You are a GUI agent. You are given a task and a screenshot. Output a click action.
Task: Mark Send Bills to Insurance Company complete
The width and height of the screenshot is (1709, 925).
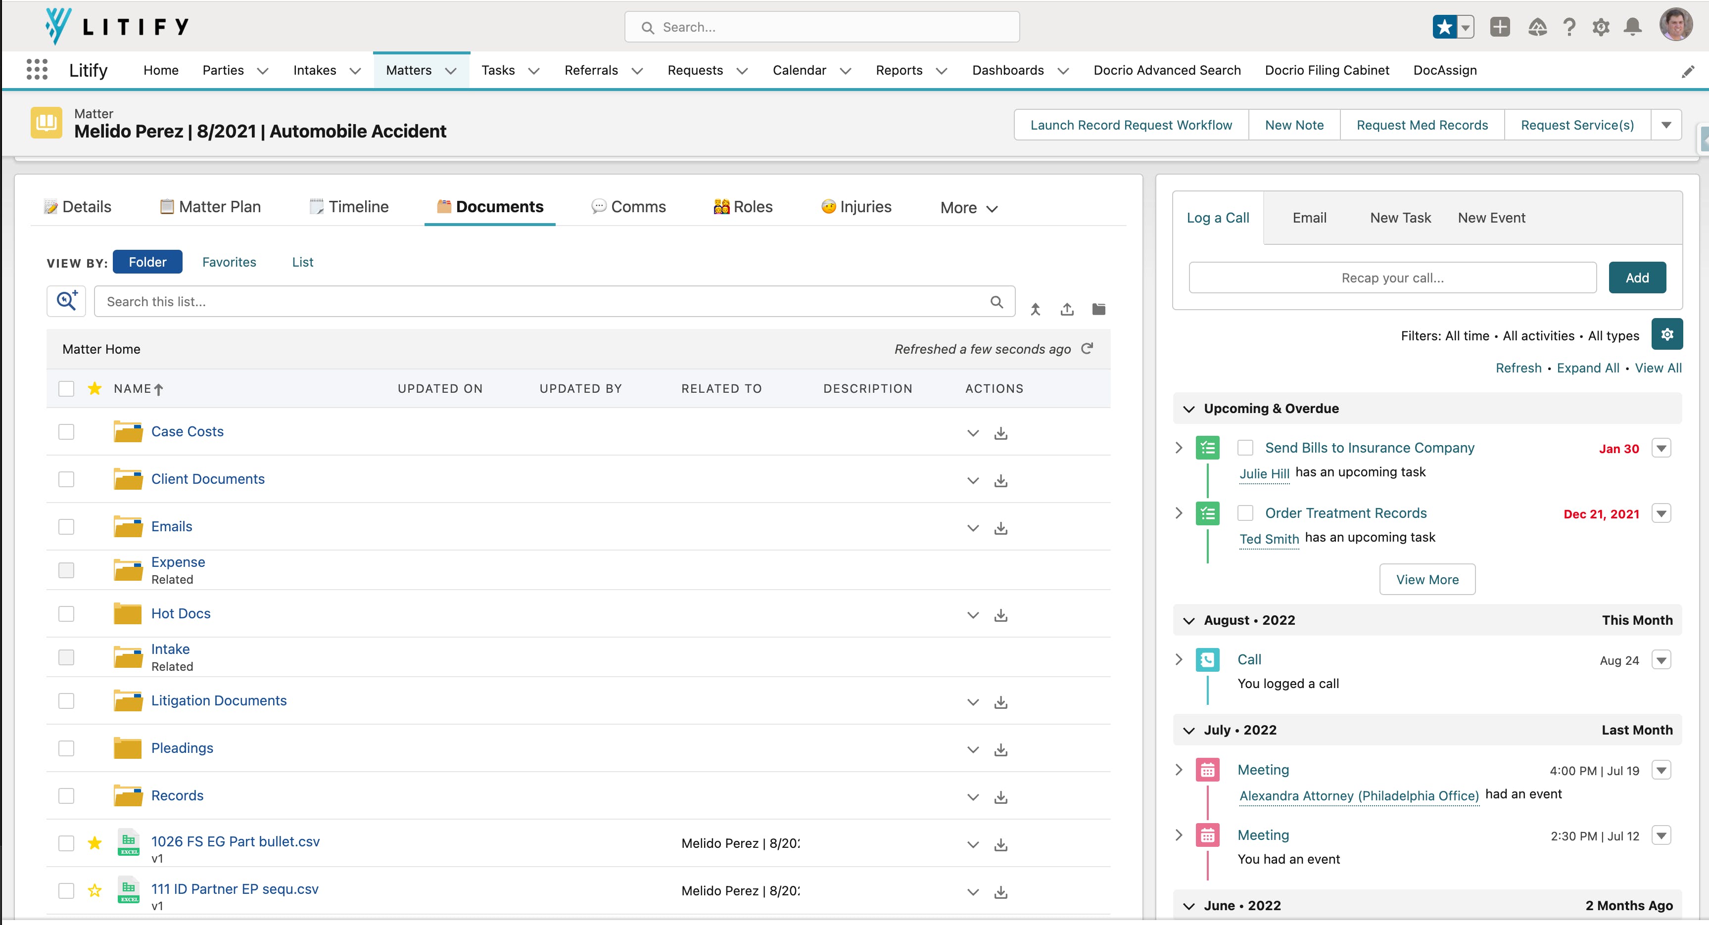point(1245,448)
